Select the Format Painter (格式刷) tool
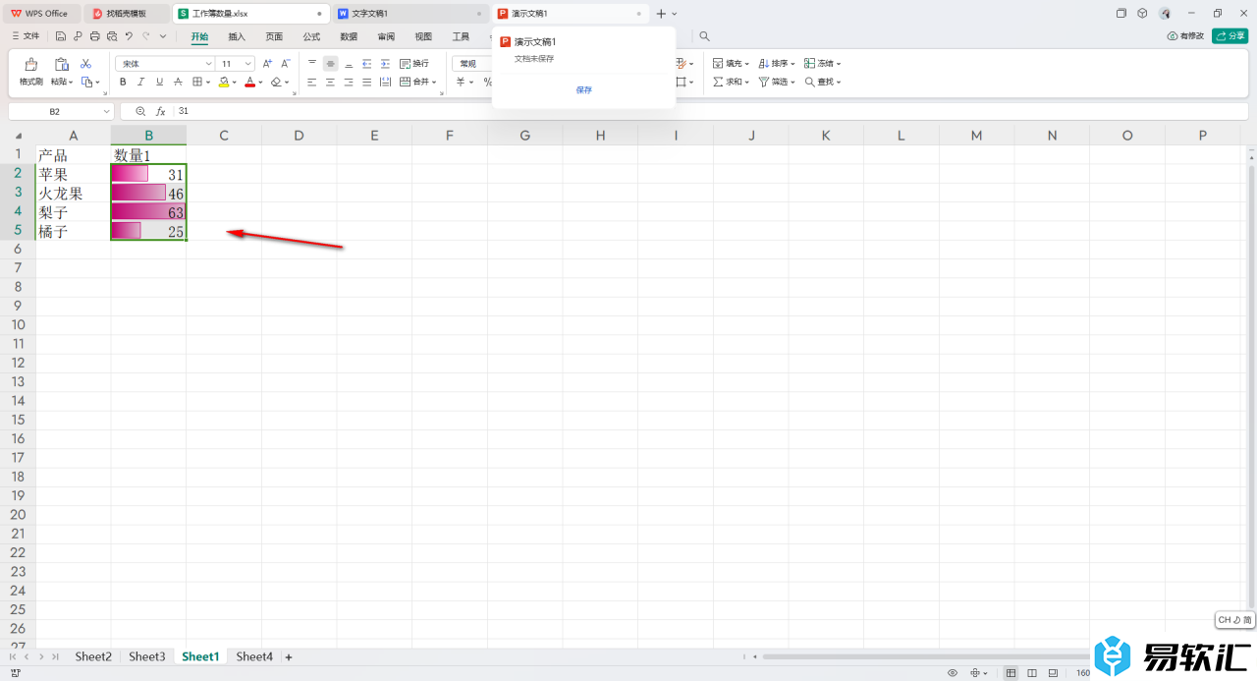 tap(31, 71)
